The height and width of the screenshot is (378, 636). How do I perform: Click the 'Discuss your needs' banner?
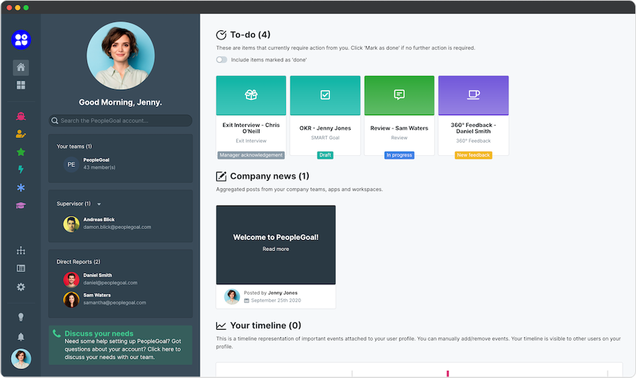pyautogui.click(x=120, y=345)
